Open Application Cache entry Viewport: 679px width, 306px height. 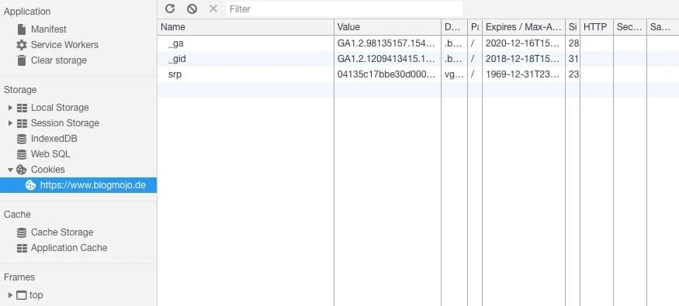pyautogui.click(x=69, y=248)
